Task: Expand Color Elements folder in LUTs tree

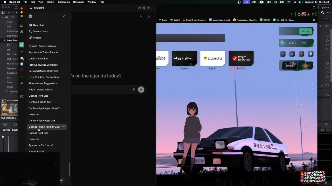Action: click(4, 40)
